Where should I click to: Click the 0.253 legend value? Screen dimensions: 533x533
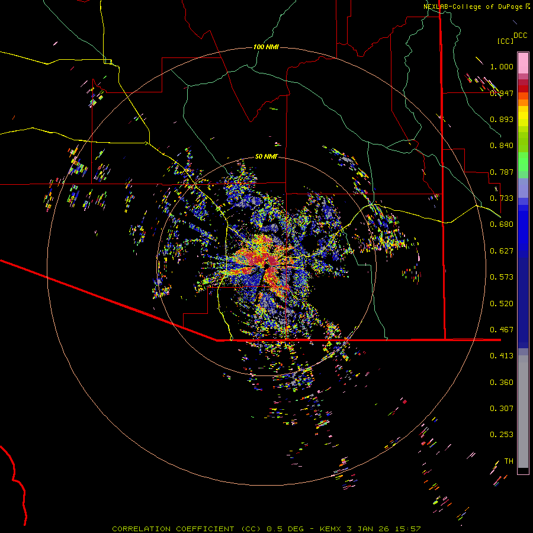(502, 435)
